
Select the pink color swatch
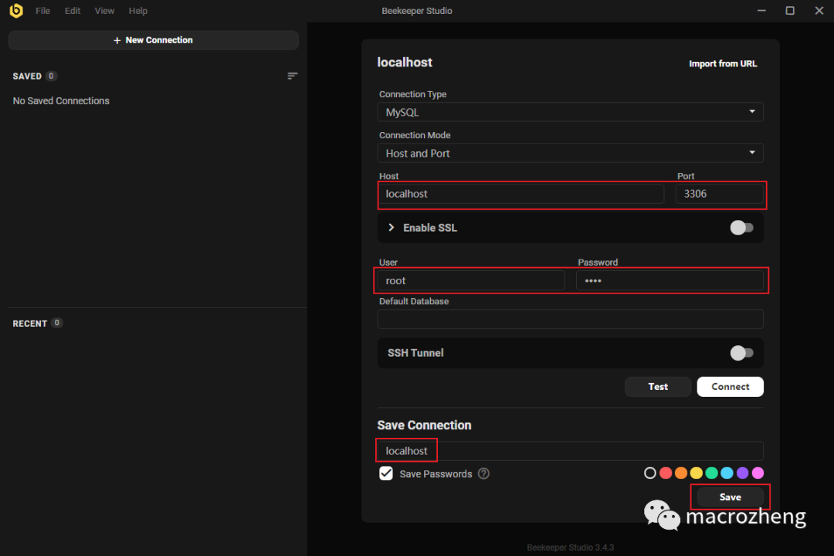[x=758, y=473]
